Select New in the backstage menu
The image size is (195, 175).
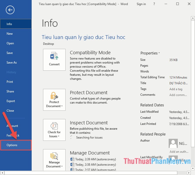(16, 34)
